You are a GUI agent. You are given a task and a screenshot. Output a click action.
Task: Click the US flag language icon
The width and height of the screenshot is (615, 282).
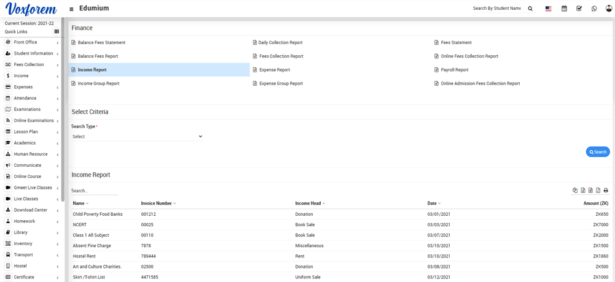548,9
